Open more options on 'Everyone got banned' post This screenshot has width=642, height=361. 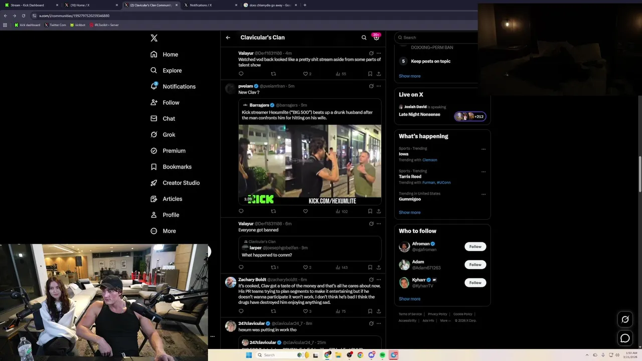click(x=379, y=224)
